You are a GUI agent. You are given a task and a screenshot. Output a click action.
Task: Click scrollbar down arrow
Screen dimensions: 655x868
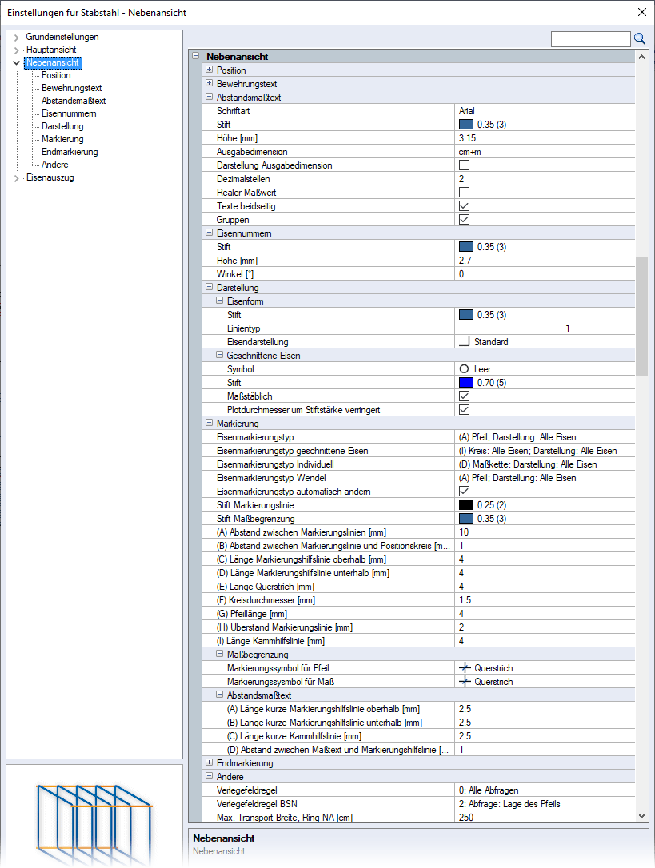click(641, 816)
